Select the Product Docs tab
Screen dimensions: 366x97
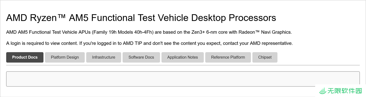[x=25, y=57]
